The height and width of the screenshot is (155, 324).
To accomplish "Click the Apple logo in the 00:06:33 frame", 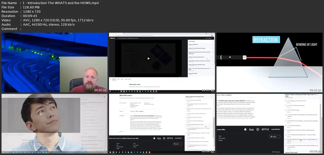I will coord(154,138).
